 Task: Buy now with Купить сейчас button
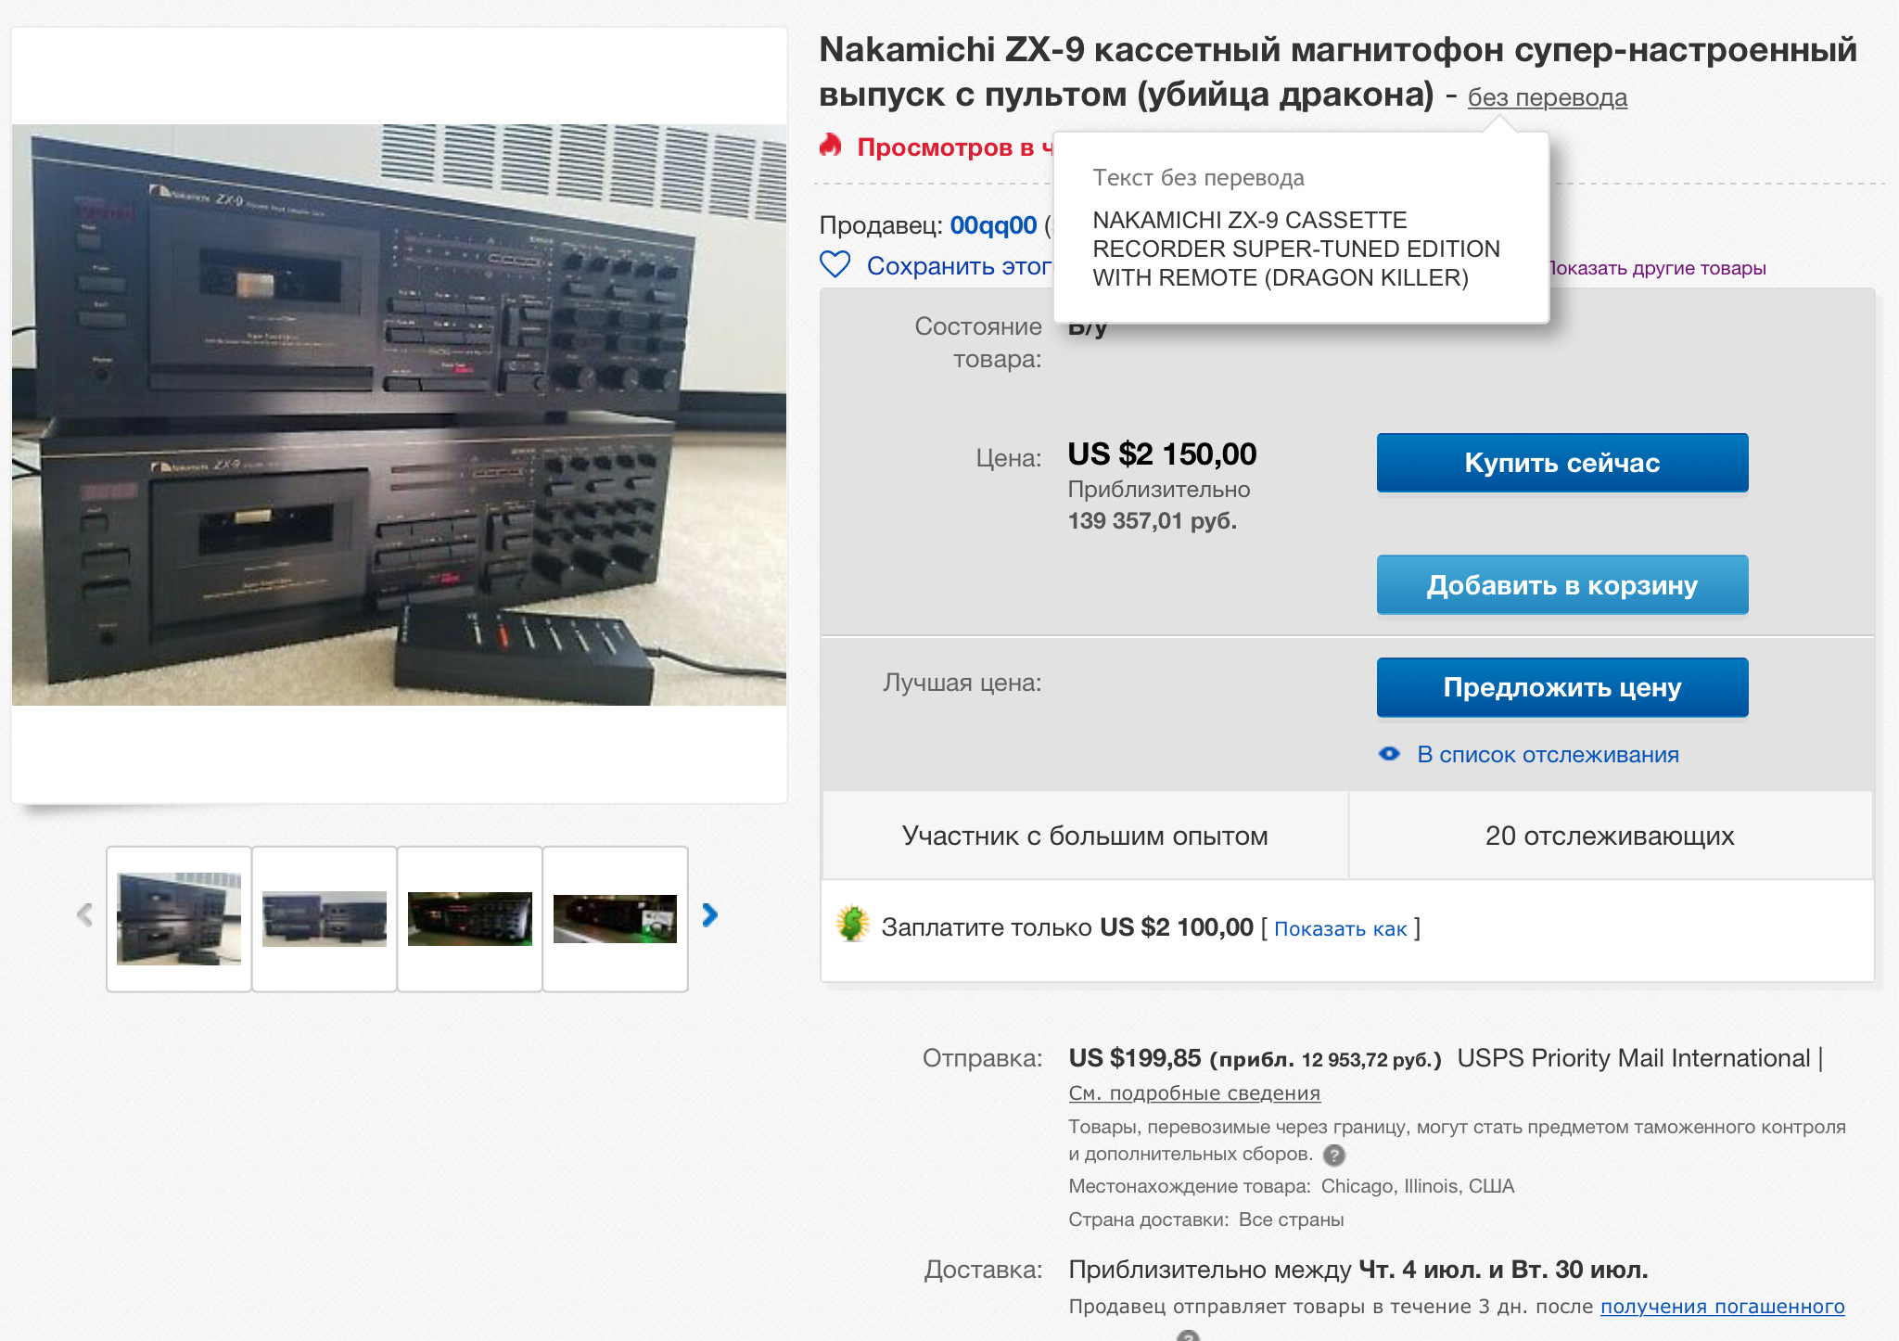pos(1562,463)
